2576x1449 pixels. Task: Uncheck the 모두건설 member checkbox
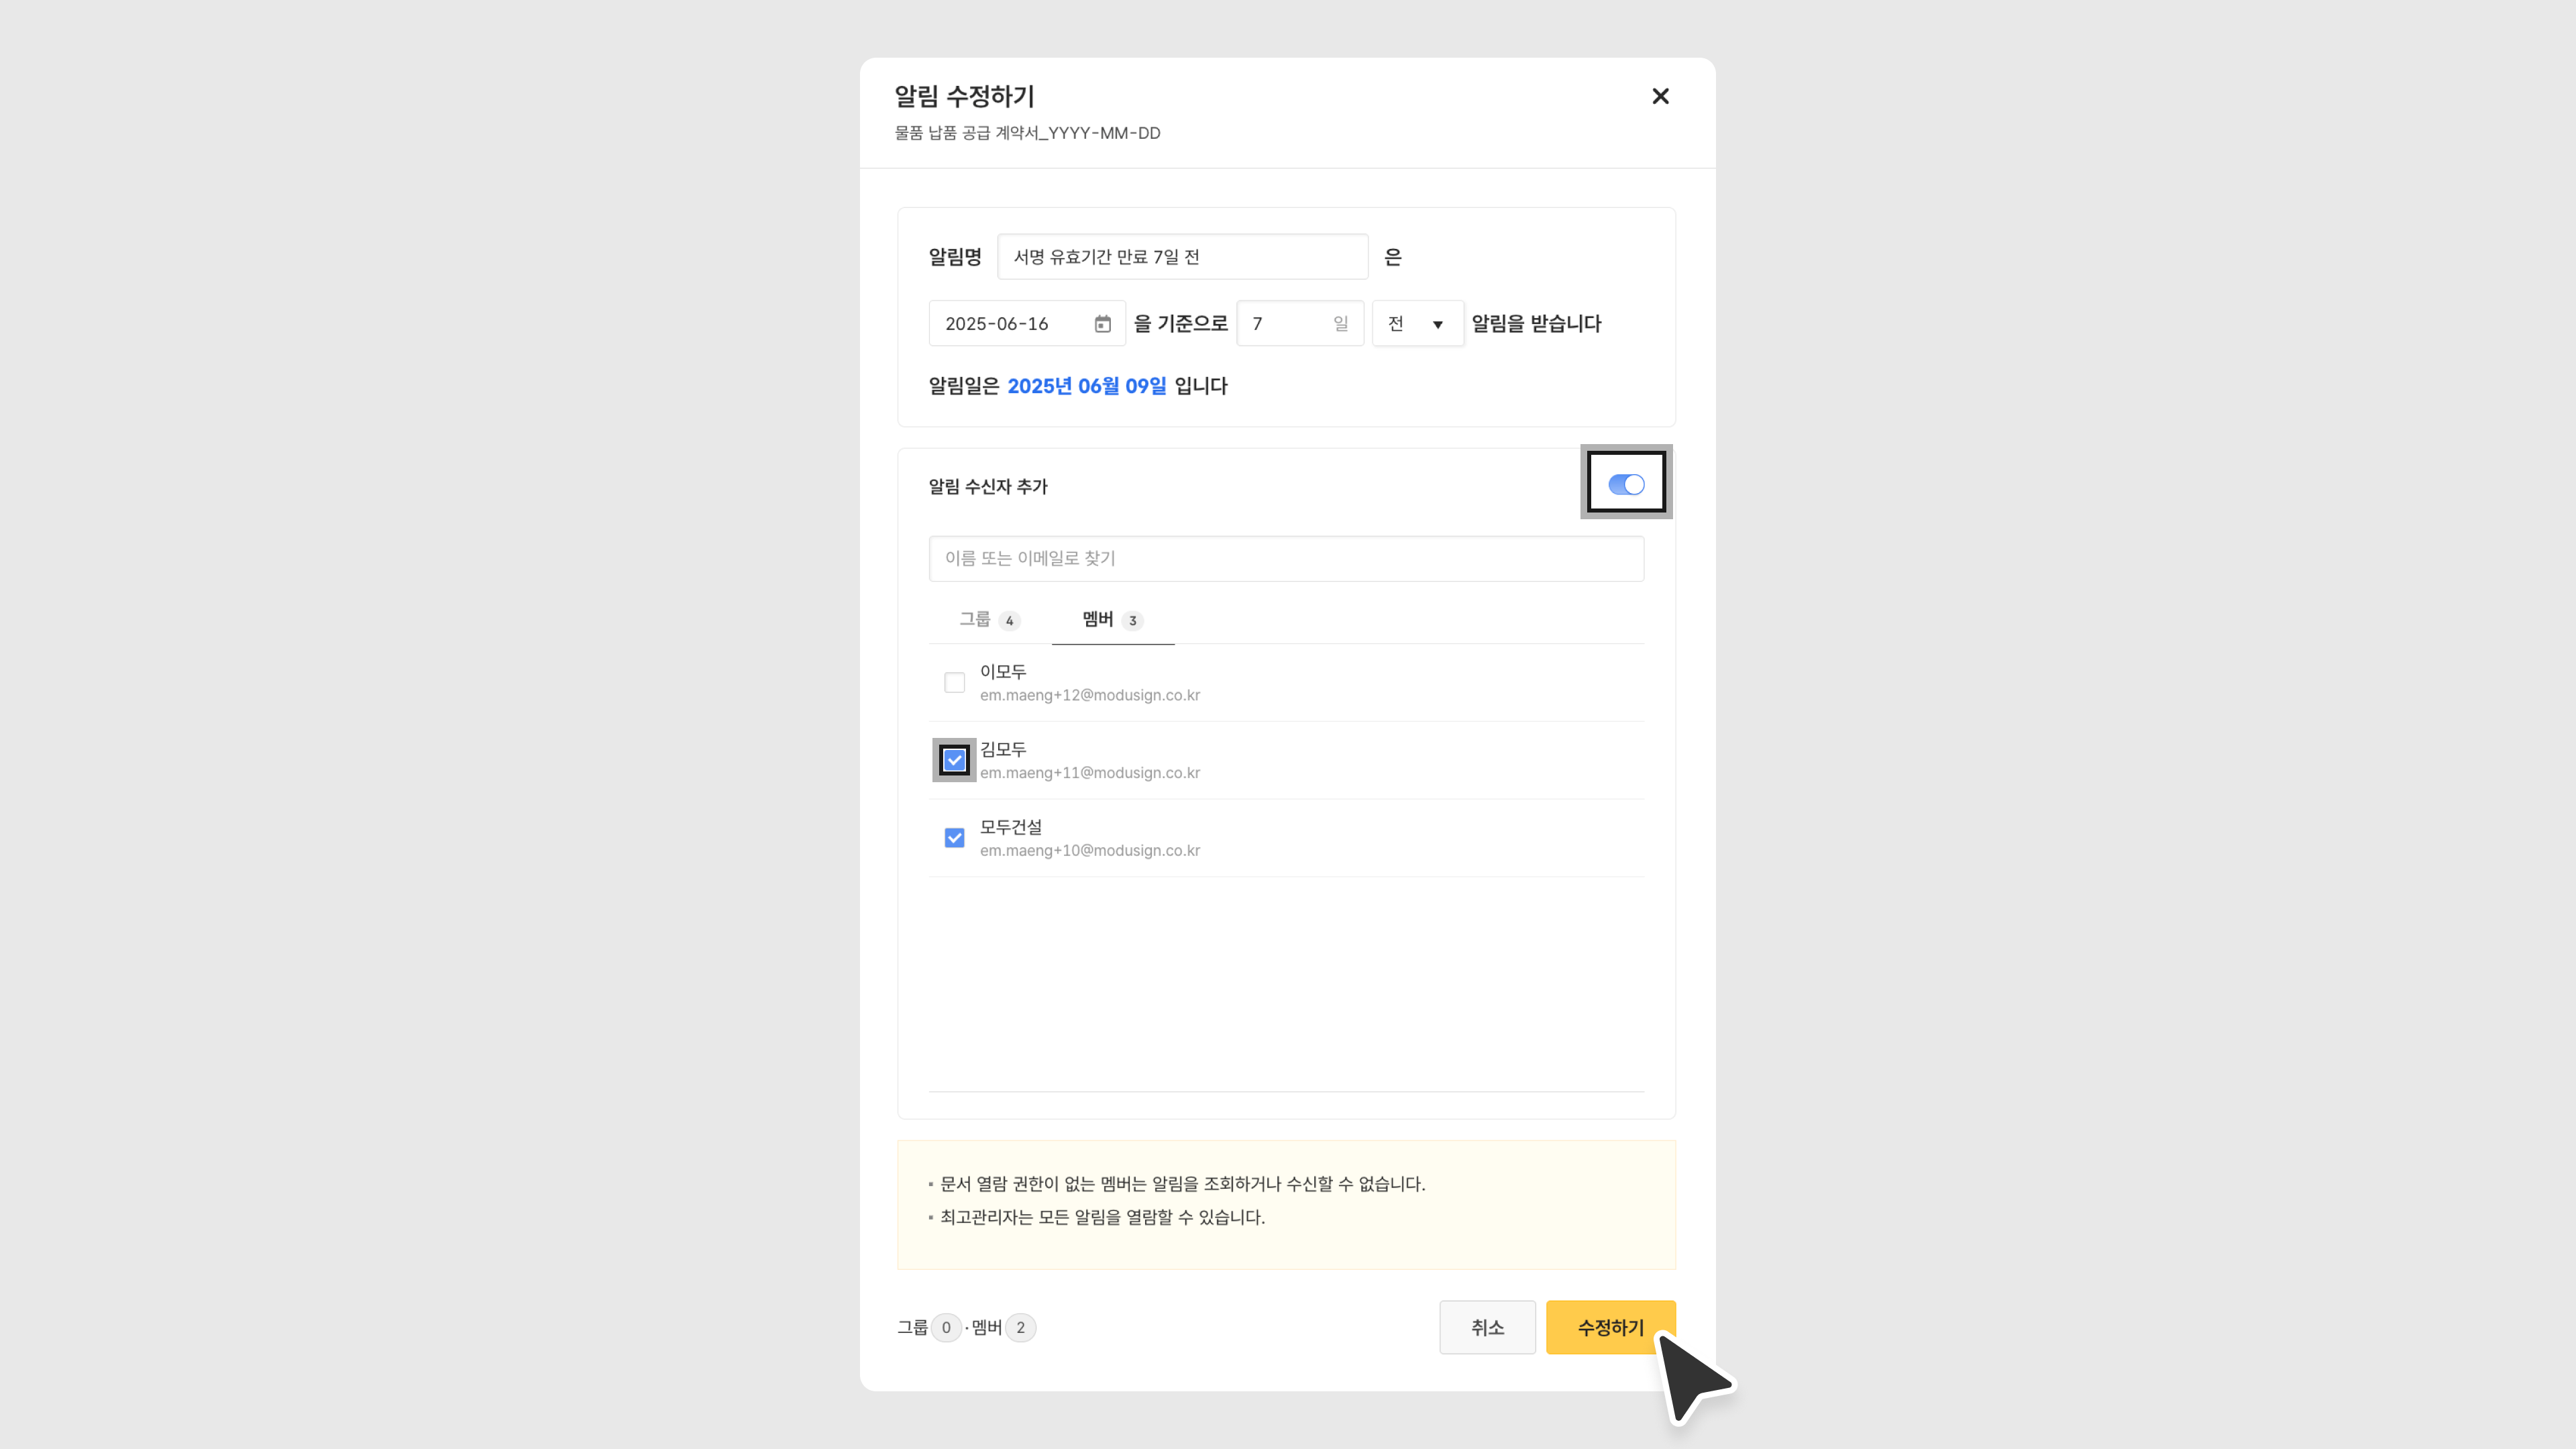click(x=954, y=838)
